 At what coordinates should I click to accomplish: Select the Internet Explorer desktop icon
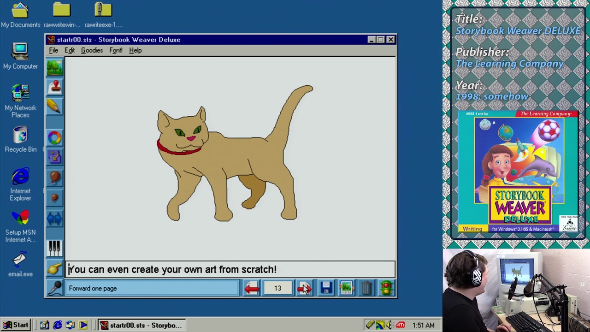tap(20, 184)
